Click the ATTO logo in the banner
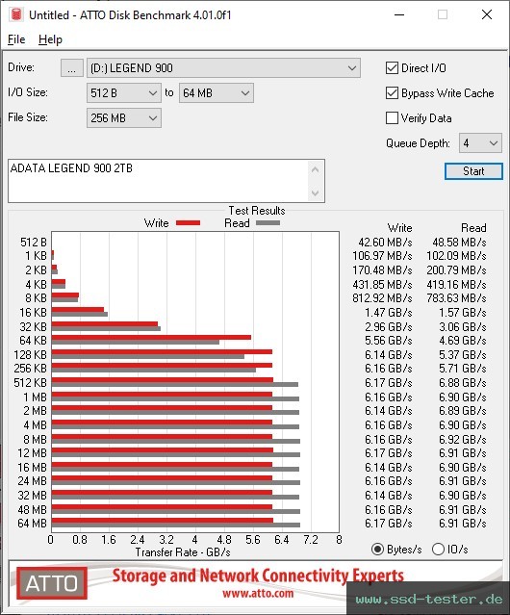Viewport: 510px width, 615px height. coord(52,583)
